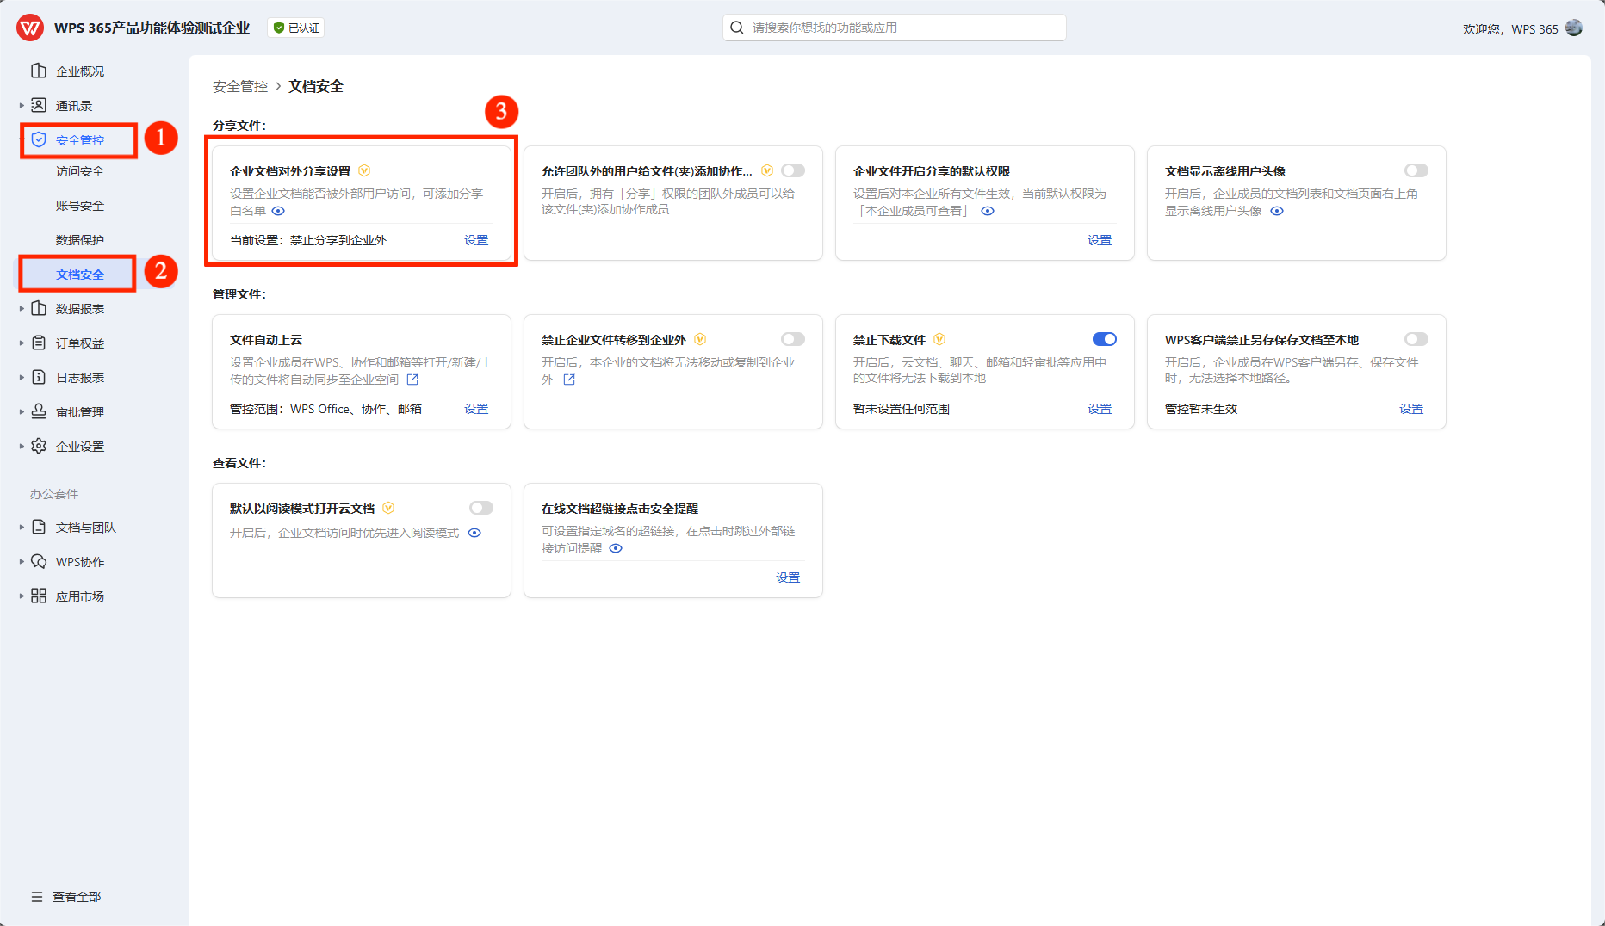This screenshot has height=926, width=1605.
Task: Expand 通讯录 tree arrow
Action: click(x=22, y=105)
